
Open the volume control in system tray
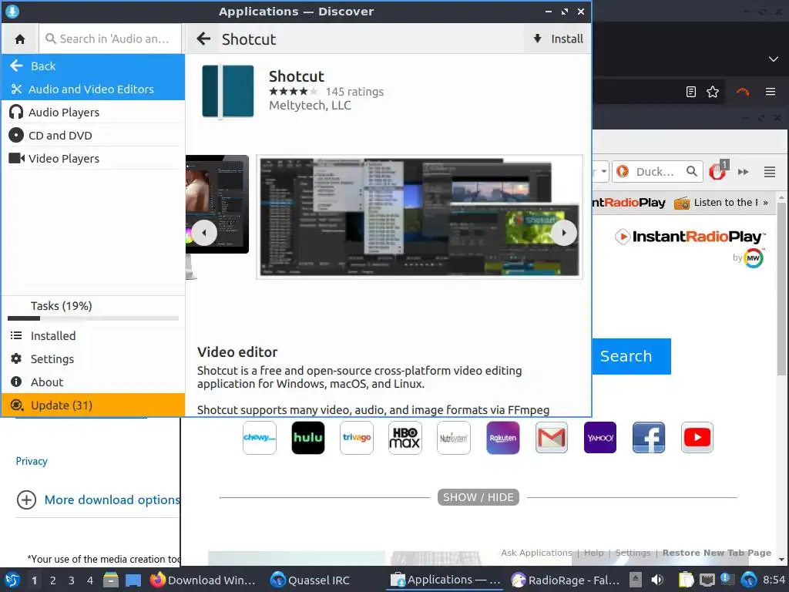pos(656,580)
